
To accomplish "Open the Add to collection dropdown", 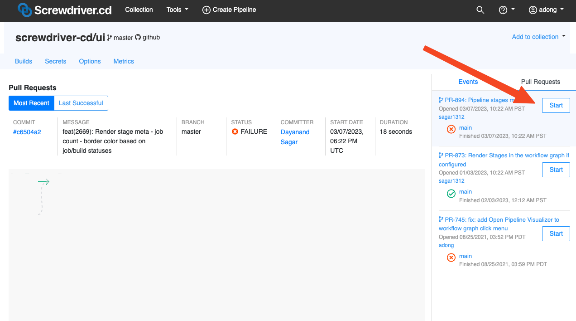I will tap(539, 37).
